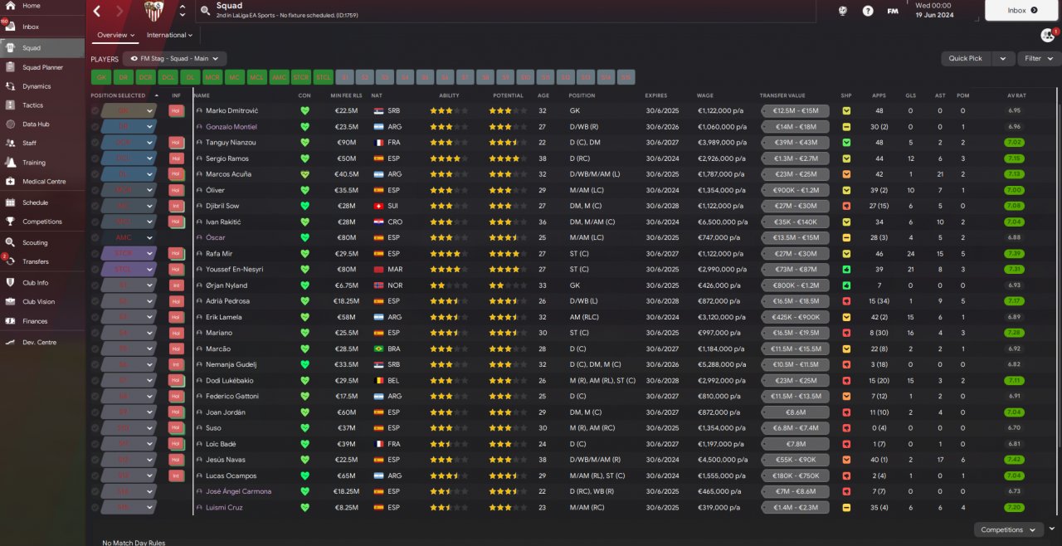This screenshot has height=546, width=1062.
Task: Click the search magnifier icon
Action: [x=205, y=11]
